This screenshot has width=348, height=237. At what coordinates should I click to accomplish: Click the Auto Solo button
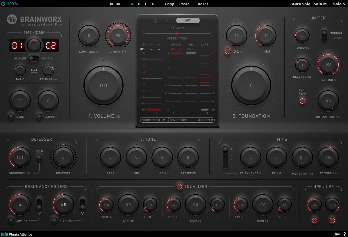pos(301,4)
